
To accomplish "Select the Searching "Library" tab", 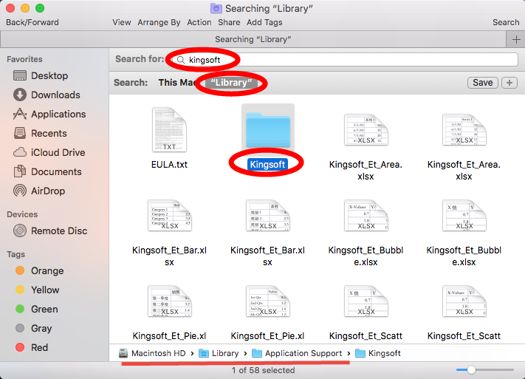I will [x=253, y=40].
